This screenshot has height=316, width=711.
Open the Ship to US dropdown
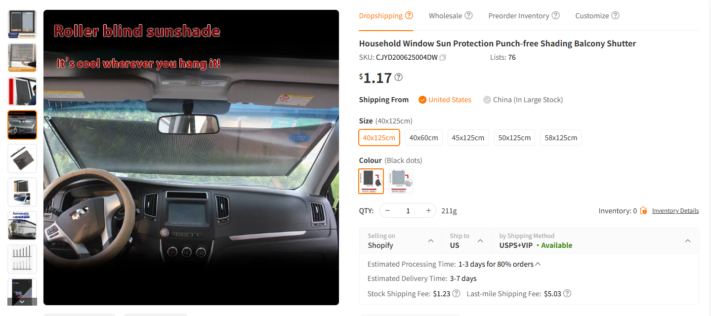click(x=466, y=240)
